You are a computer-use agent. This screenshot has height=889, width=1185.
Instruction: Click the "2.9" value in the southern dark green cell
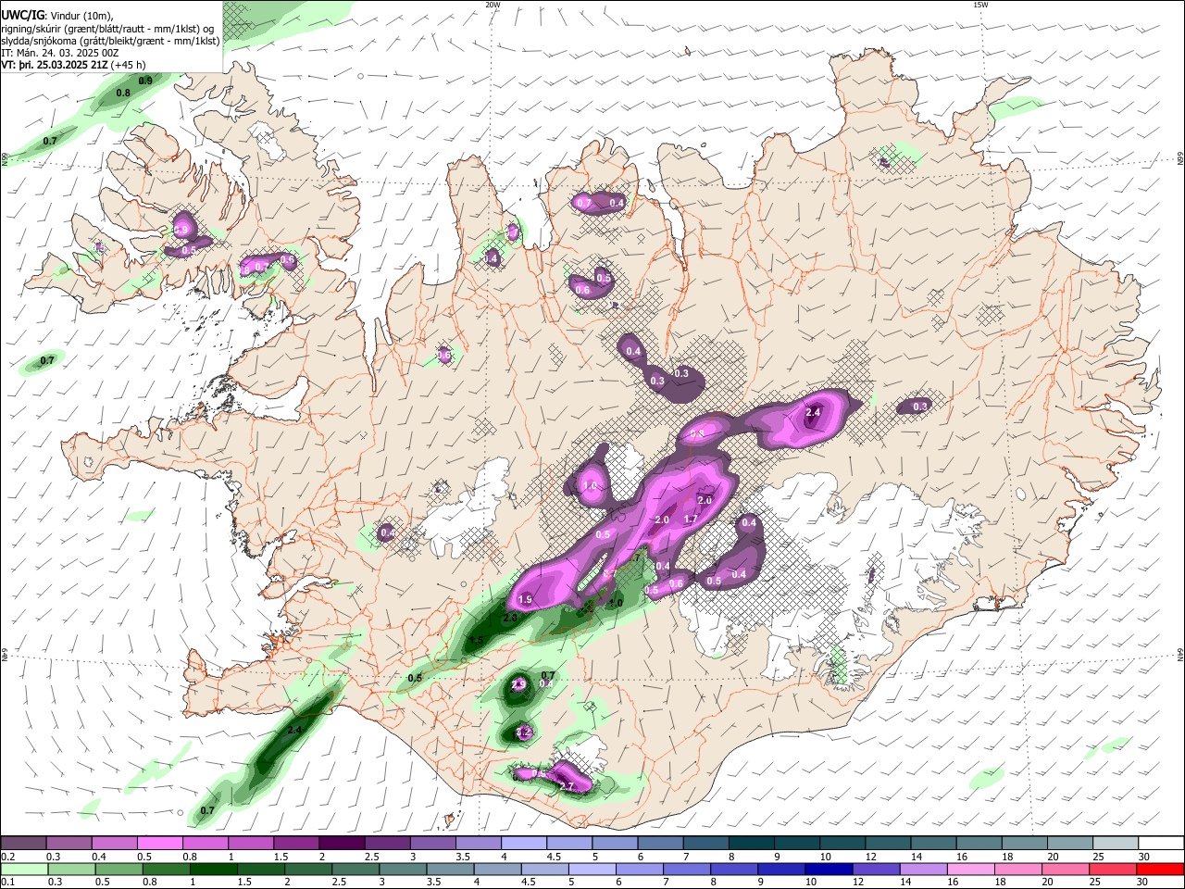point(518,684)
